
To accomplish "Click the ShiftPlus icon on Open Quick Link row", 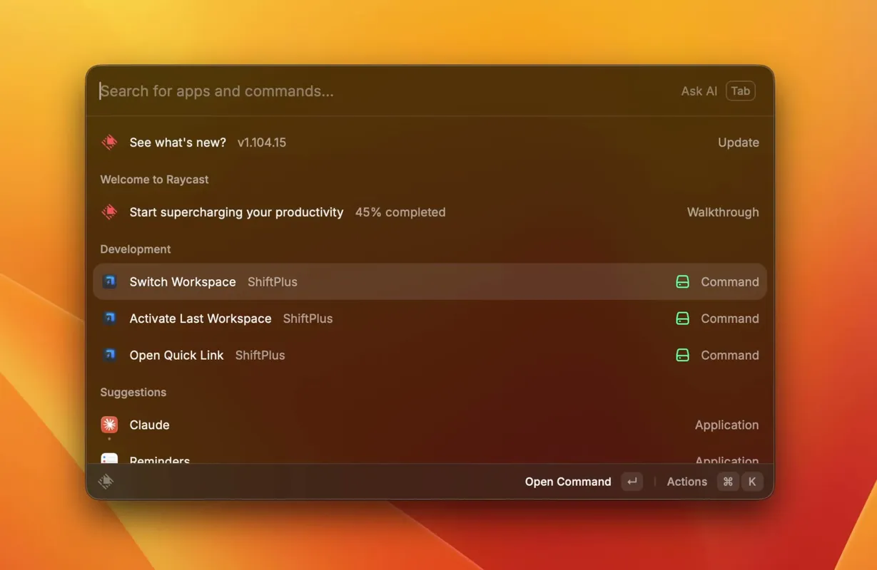I will click(x=109, y=355).
